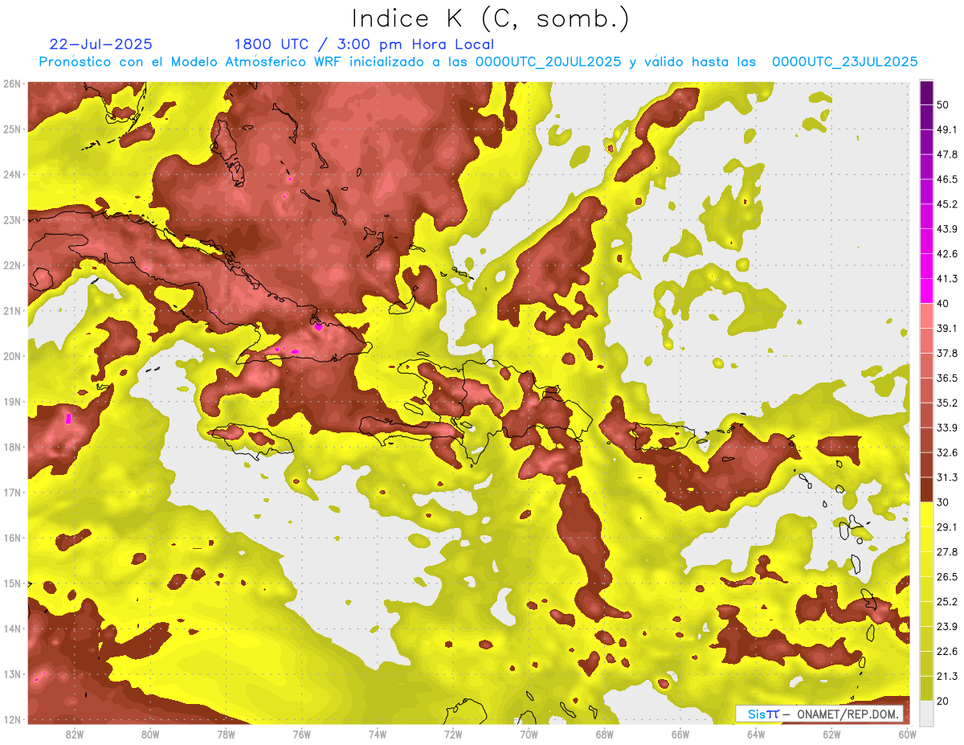Click the longitude label "60W"

click(906, 735)
